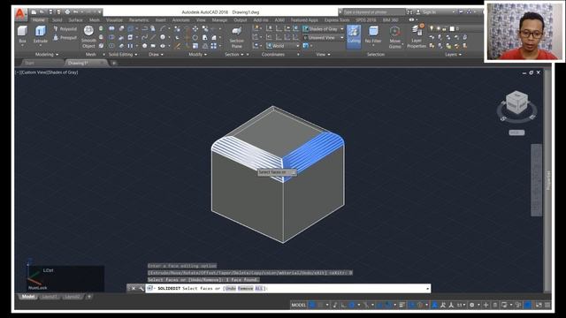Click the MODEL status bar button
The image size is (566, 318).
tap(299, 305)
